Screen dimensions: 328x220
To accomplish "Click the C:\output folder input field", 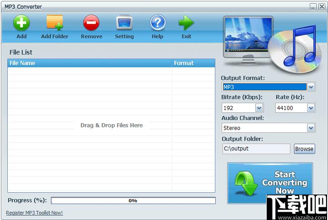I will 256,149.
